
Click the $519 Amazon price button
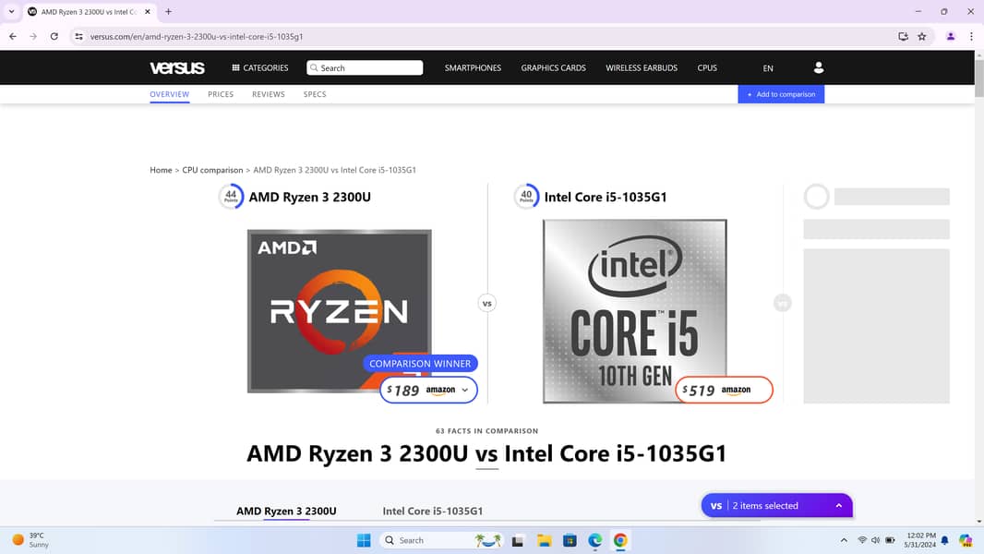723,391
